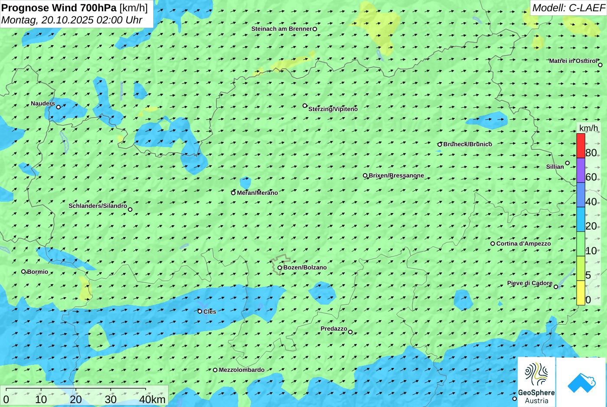Click the yellow 0 km/h legend color
Viewport: 607px width, 407px height.
click(x=581, y=293)
